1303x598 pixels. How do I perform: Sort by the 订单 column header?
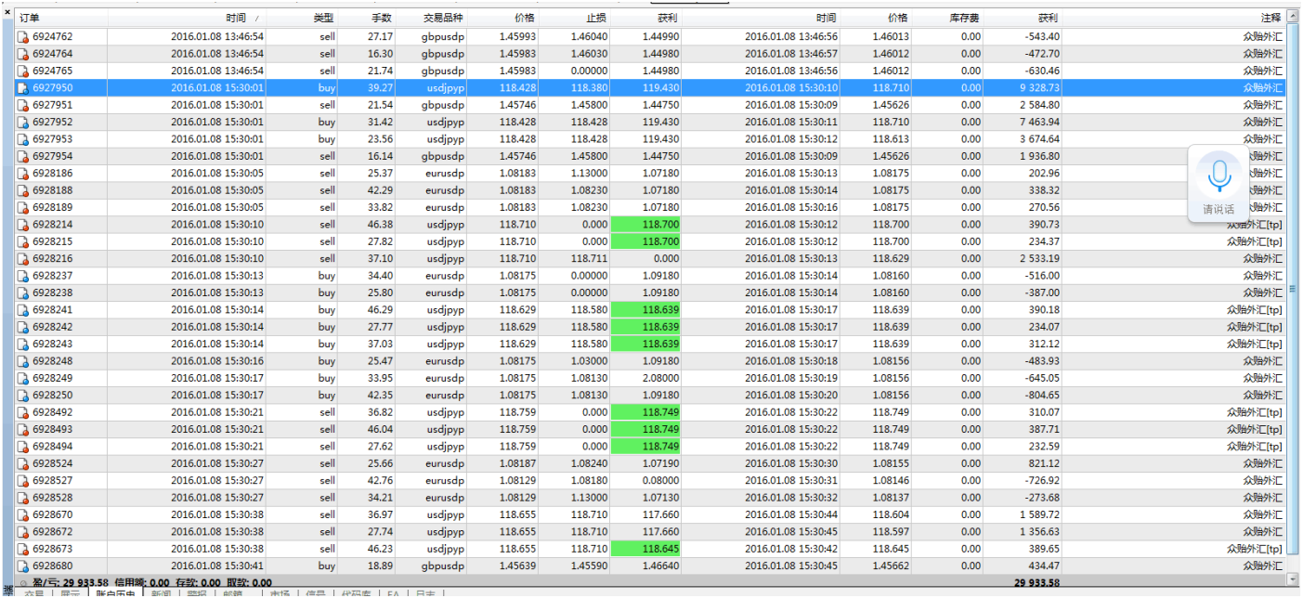[x=61, y=18]
